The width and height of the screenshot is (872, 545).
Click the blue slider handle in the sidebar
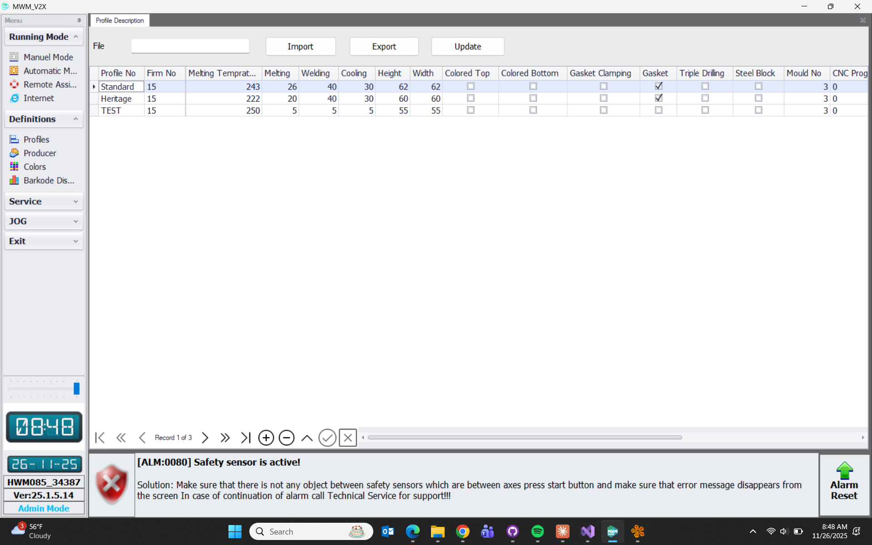coord(76,388)
